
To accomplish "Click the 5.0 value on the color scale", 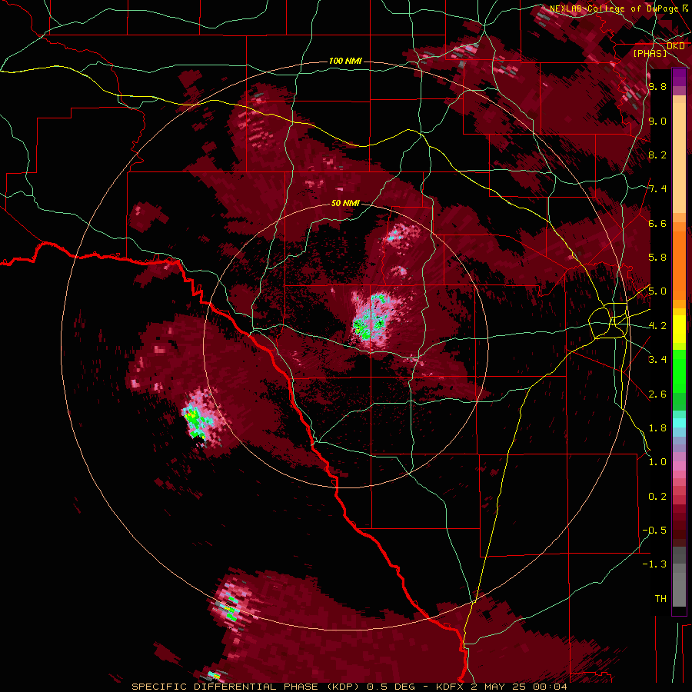I will tap(657, 291).
